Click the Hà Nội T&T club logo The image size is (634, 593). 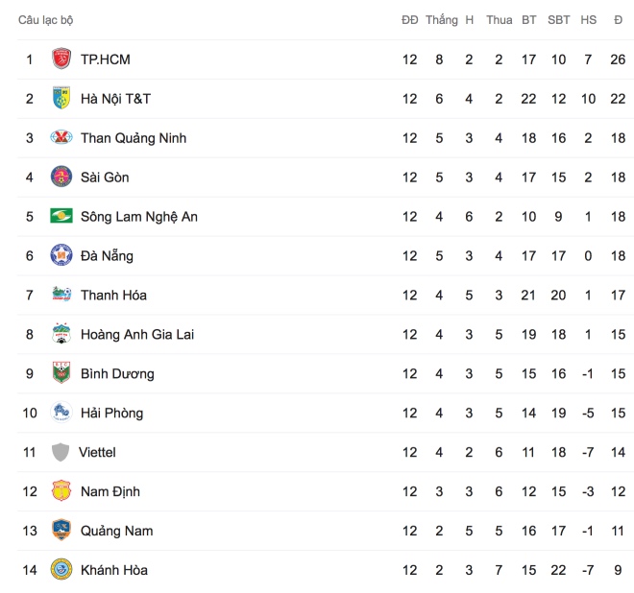[x=61, y=98]
